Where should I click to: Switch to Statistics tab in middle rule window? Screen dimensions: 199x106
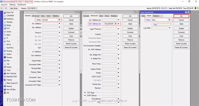114,16
